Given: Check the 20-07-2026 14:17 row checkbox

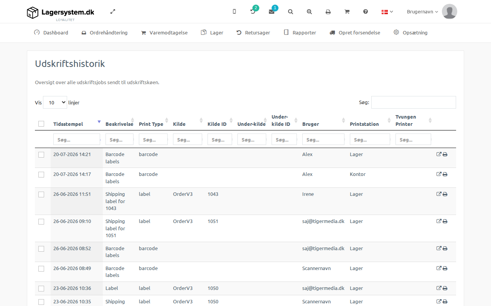Looking at the screenshot, I should pos(41,174).
